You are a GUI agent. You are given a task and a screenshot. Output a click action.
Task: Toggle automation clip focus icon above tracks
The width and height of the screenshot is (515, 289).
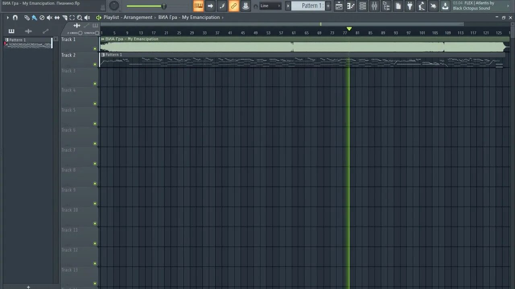point(86,26)
